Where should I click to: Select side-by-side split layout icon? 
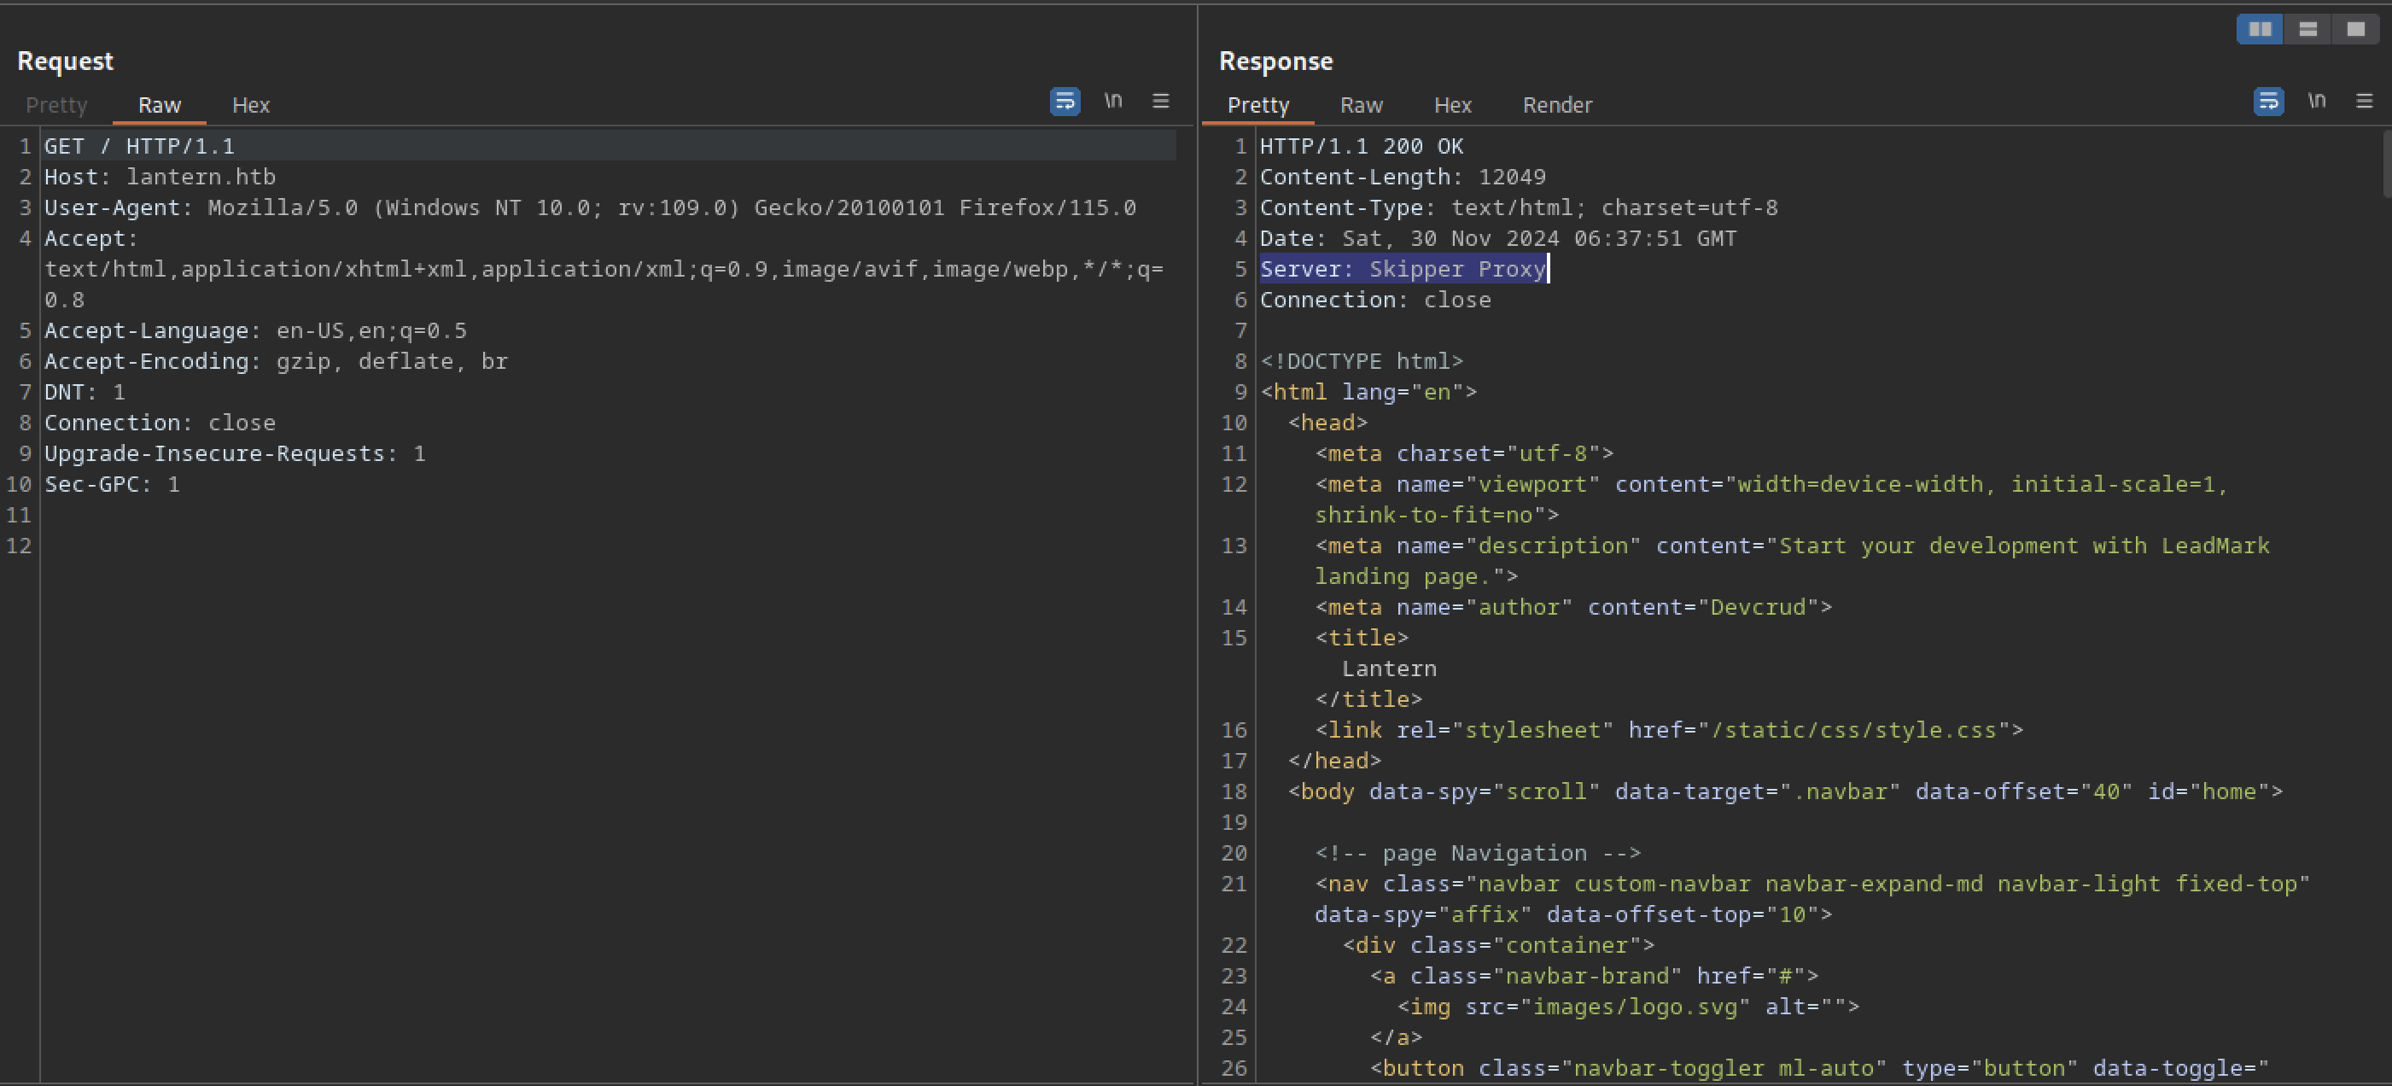[2259, 30]
